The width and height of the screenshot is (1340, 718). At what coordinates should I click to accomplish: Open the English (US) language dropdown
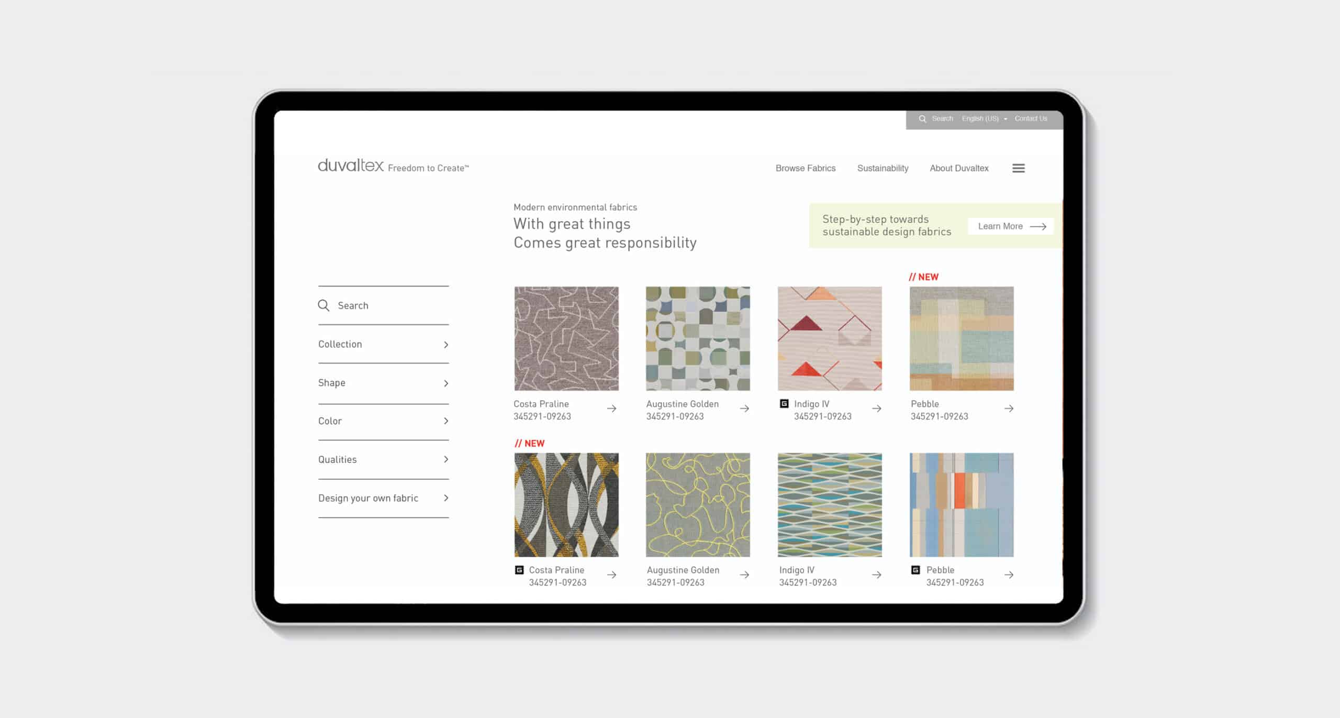(984, 119)
